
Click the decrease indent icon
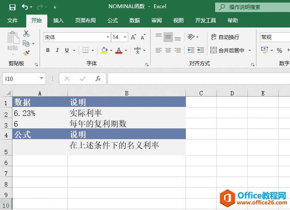(191, 50)
